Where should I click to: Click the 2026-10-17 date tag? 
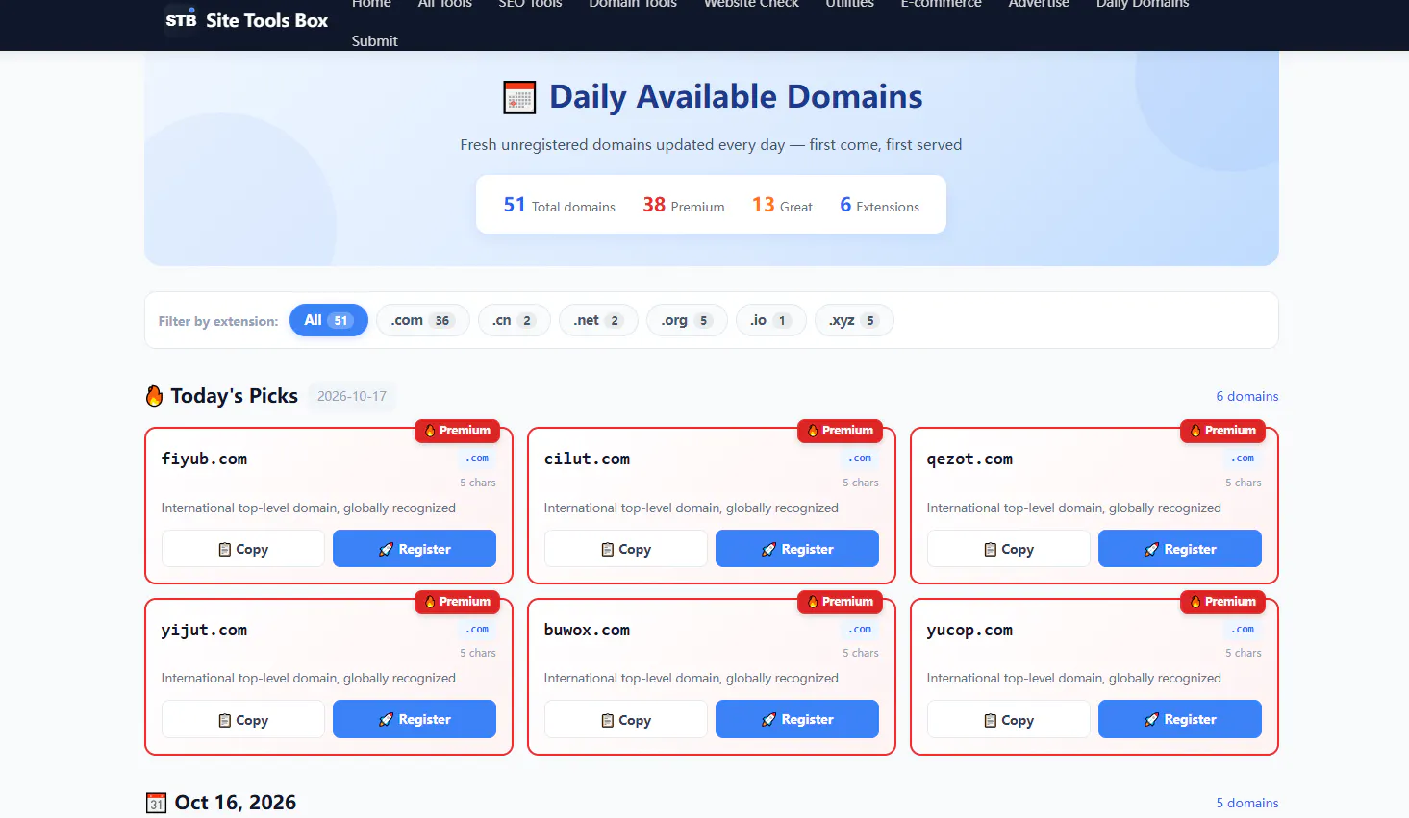point(352,396)
